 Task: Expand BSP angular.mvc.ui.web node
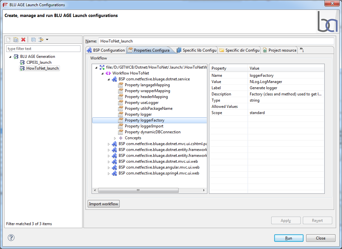109,168
